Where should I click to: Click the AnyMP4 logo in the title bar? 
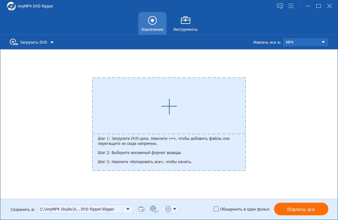click(11, 6)
